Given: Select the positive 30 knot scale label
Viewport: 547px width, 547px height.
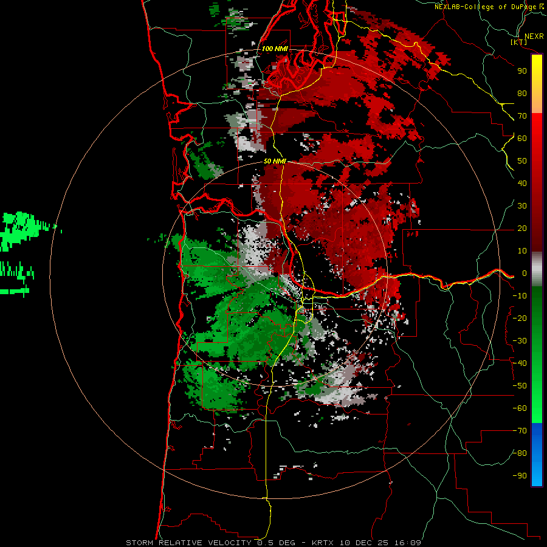Looking at the screenshot, I should pos(522,206).
